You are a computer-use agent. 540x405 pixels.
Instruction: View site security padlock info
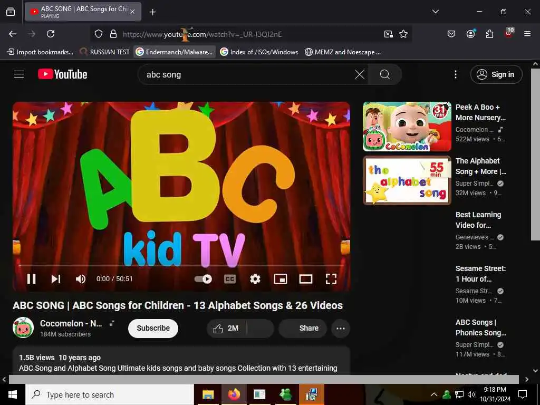coord(113,34)
